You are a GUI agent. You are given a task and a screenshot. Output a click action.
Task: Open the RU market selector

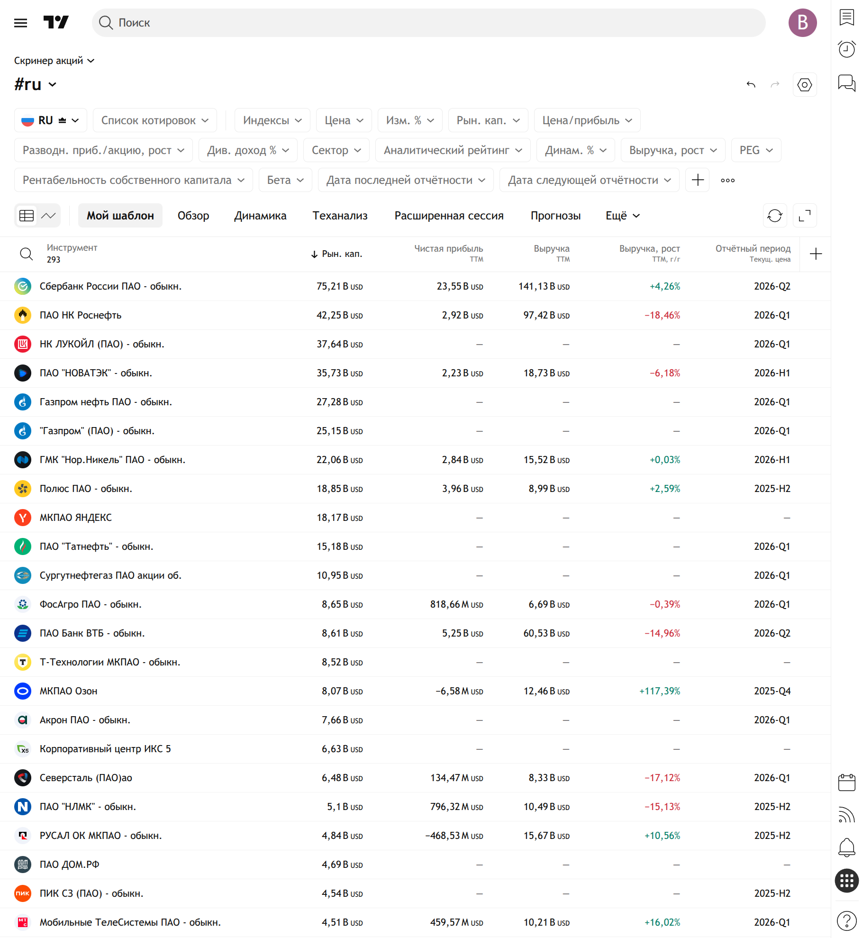point(51,120)
